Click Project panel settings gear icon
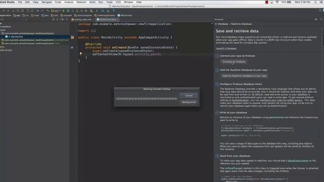 pyautogui.click(x=62, y=19)
